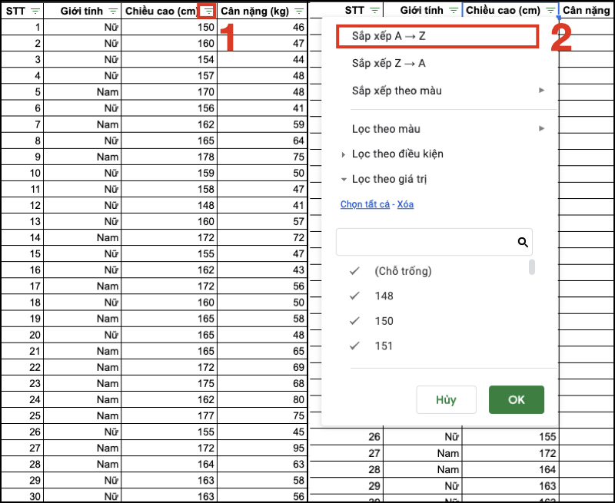
Task: Select cell with weight 80 in left table
Action: [x=261, y=399]
